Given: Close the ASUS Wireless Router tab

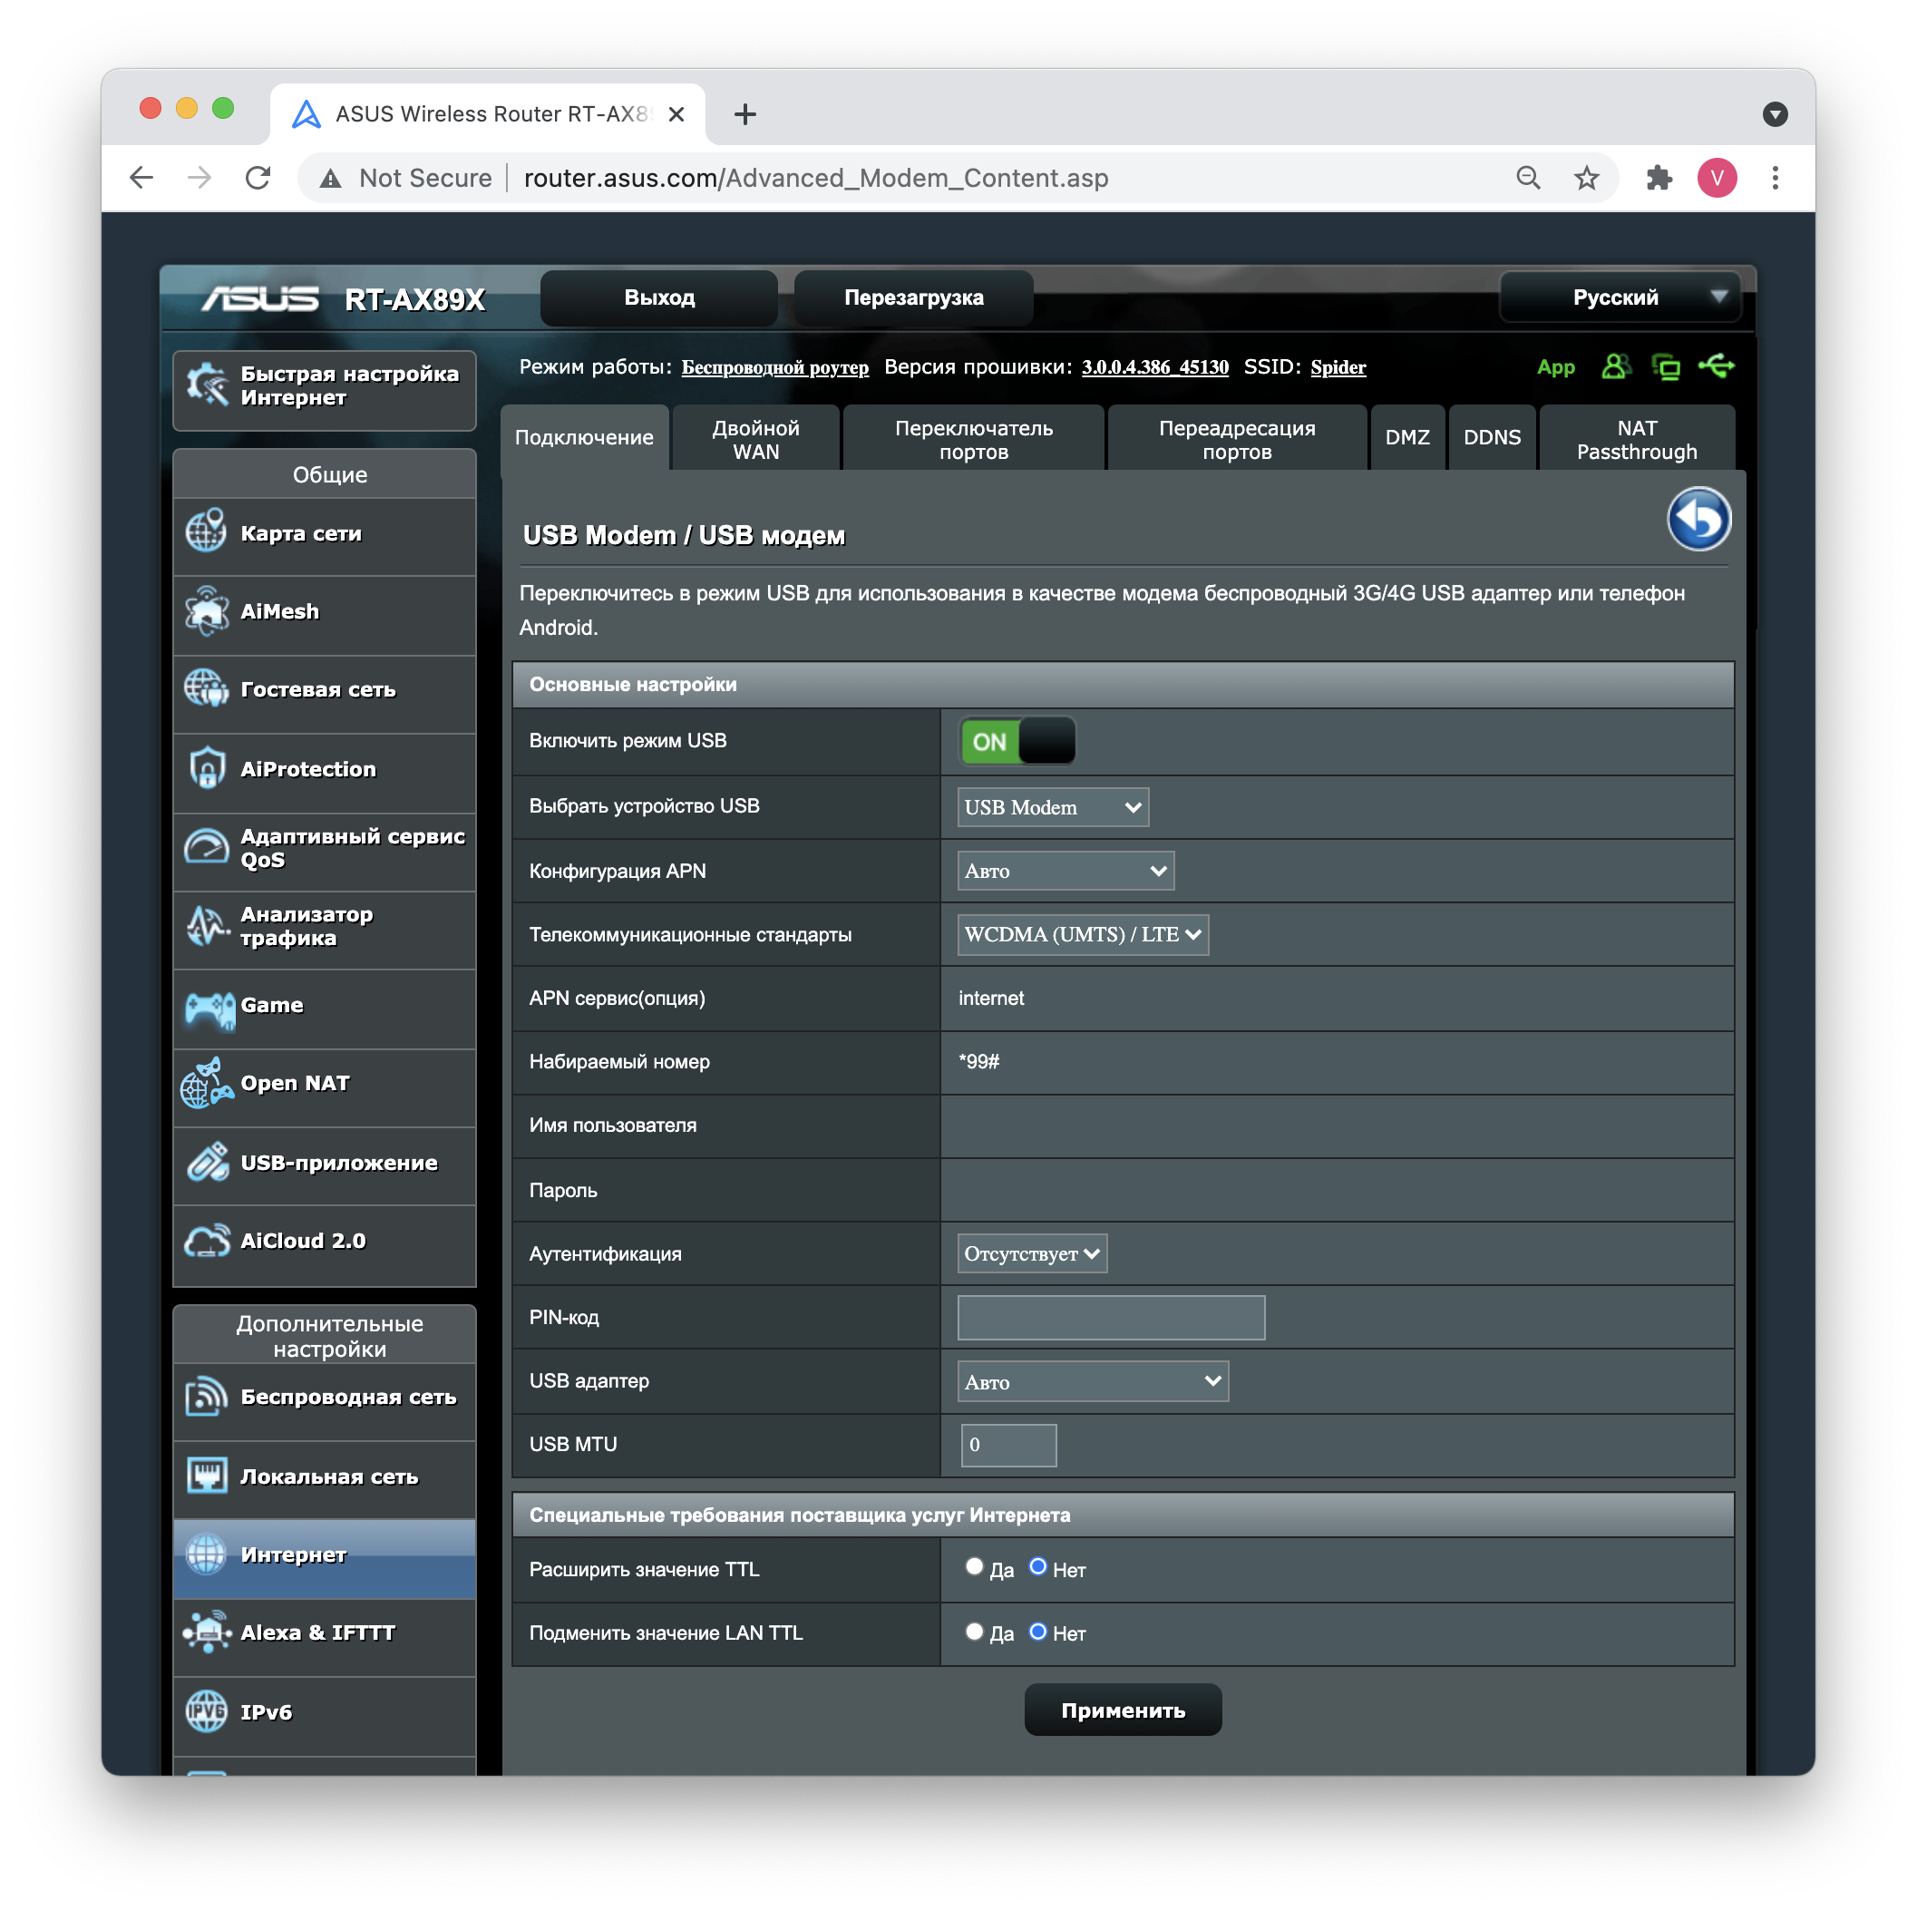Looking at the screenshot, I should point(676,114).
